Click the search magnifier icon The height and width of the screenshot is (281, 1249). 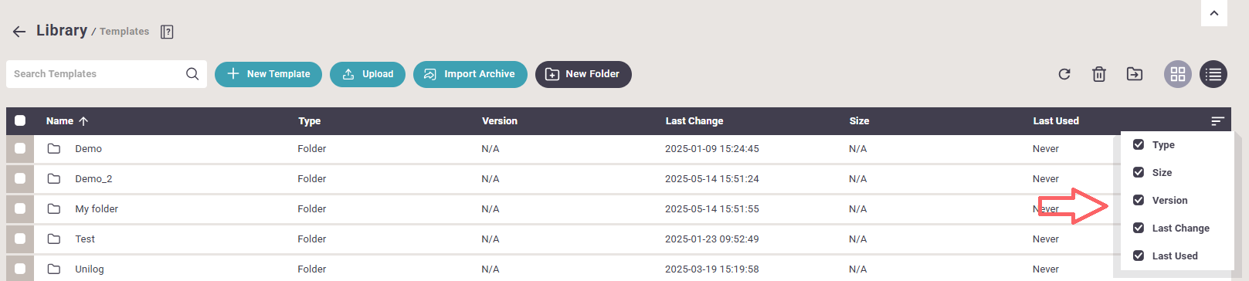pyautogui.click(x=192, y=74)
